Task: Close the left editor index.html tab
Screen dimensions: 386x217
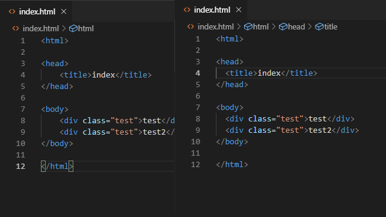Action: [64, 11]
